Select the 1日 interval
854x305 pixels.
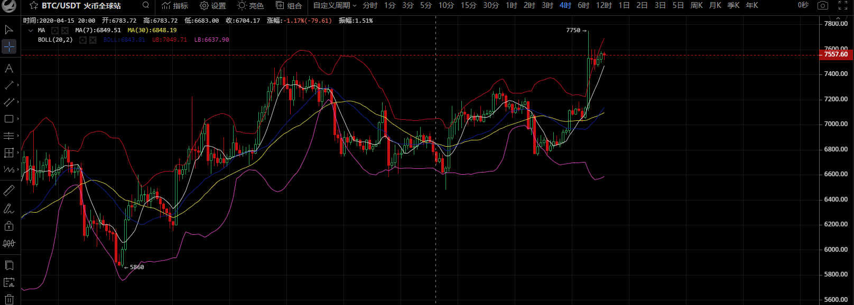point(624,5)
